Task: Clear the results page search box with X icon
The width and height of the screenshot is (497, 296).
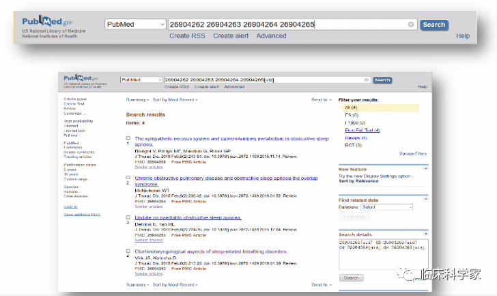Action: point(367,80)
